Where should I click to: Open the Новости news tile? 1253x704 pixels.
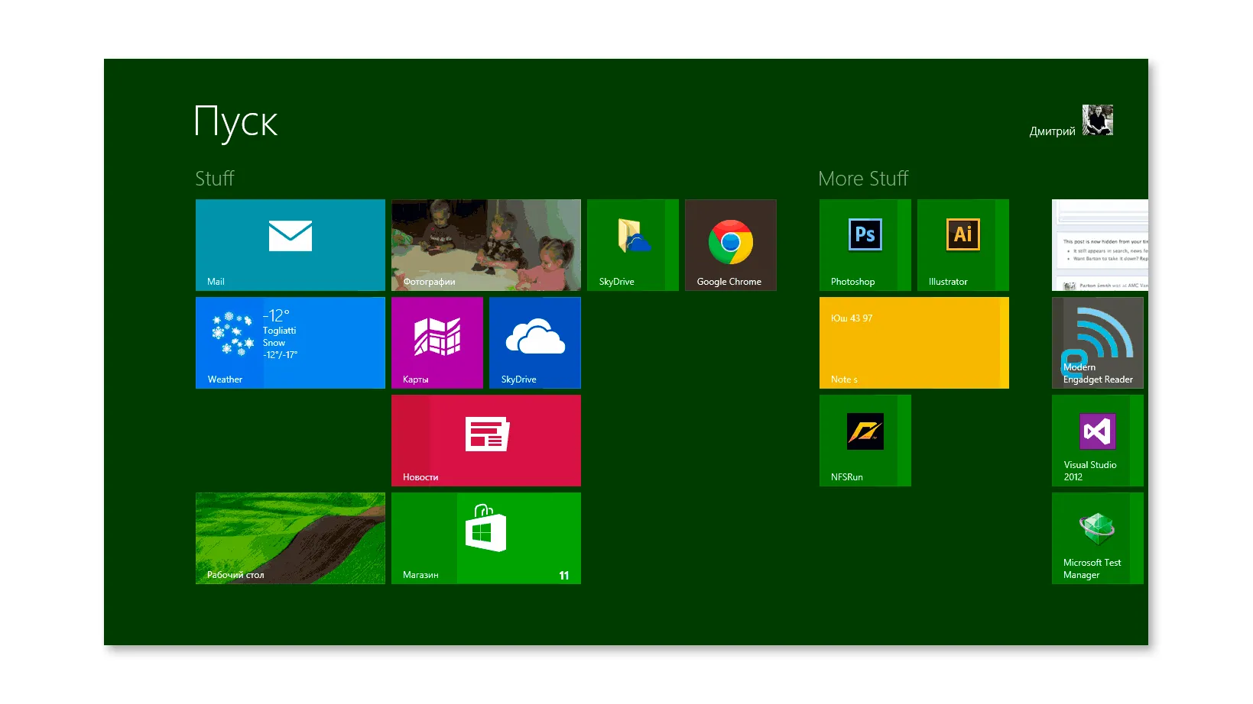point(485,440)
